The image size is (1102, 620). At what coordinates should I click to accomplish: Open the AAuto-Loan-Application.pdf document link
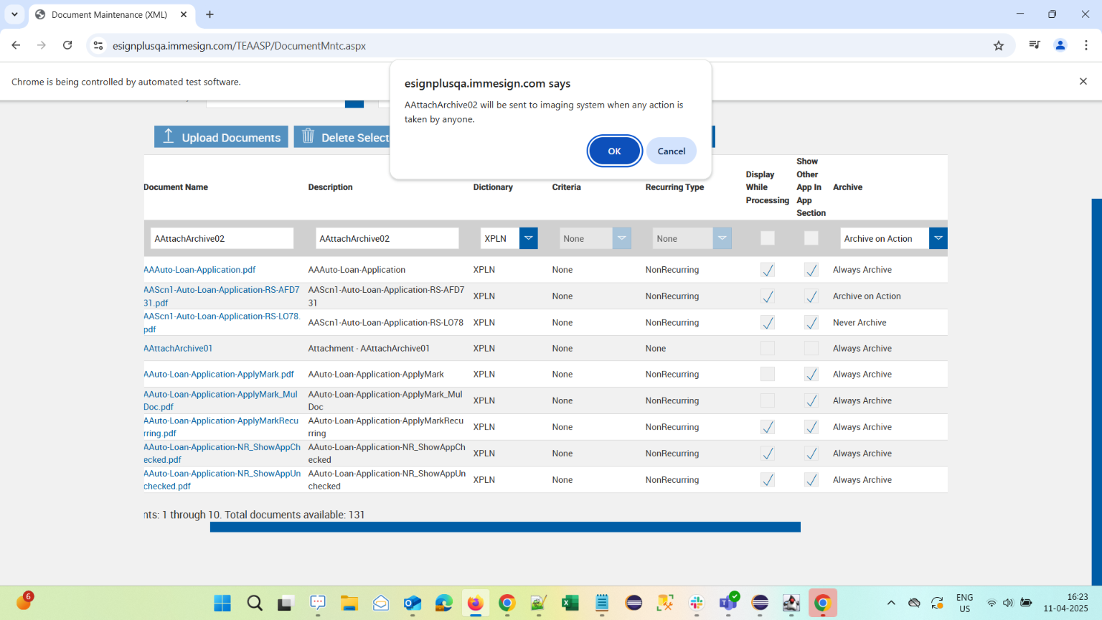(199, 270)
